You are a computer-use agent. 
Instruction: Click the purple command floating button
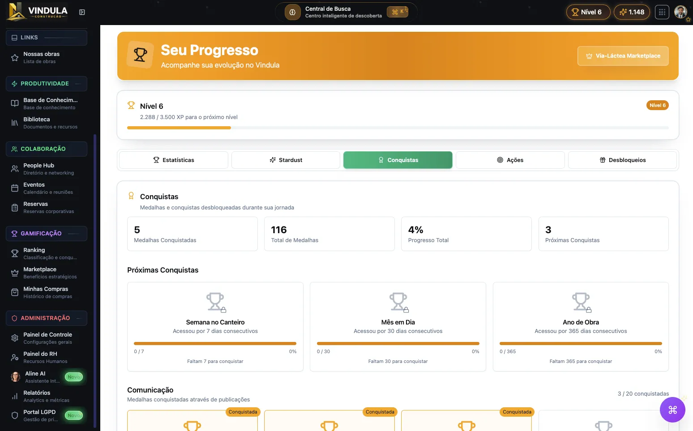click(x=672, y=410)
